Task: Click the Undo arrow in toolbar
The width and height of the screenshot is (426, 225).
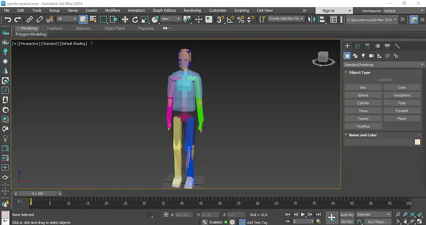Action: pyautogui.click(x=8, y=19)
